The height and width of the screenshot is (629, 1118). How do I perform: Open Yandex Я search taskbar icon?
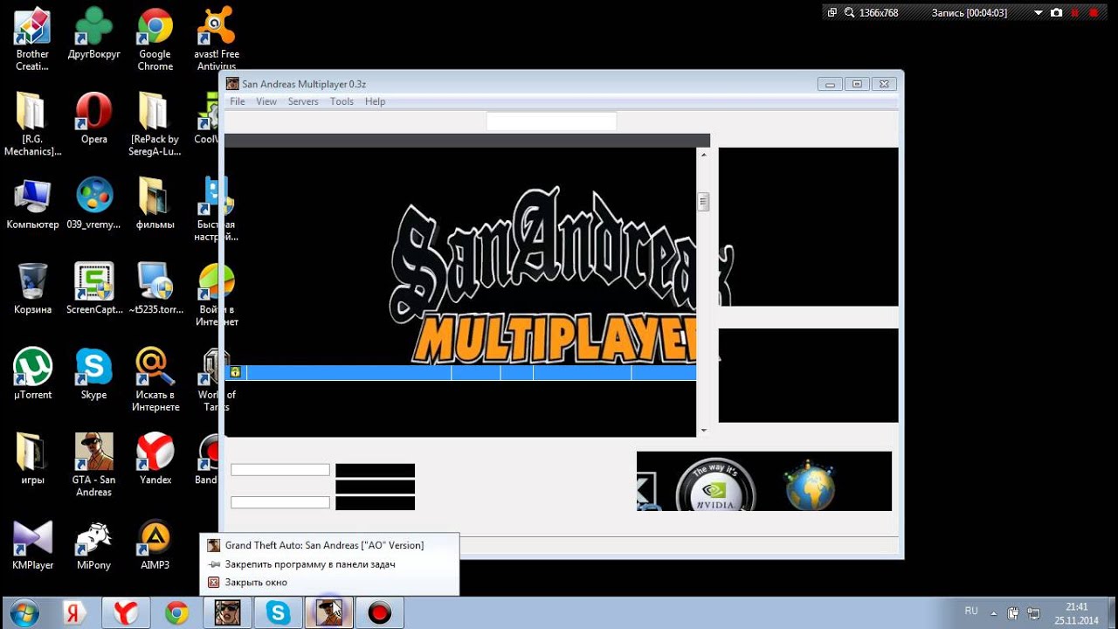click(75, 613)
